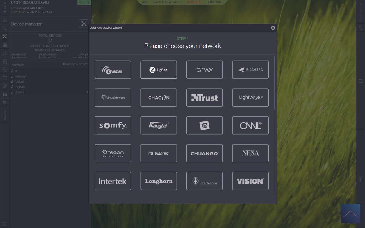Close the Add new device wizard

tap(273, 28)
